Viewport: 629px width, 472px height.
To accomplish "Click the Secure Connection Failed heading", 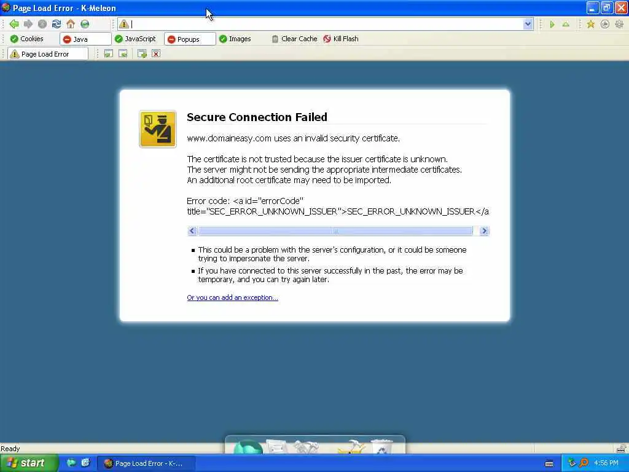I will click(x=257, y=117).
